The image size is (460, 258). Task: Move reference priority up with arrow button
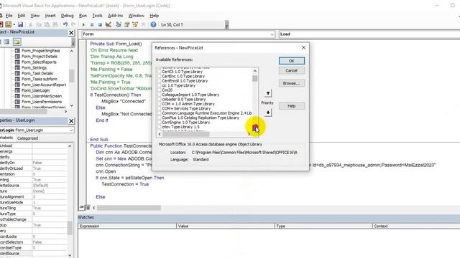(268, 93)
